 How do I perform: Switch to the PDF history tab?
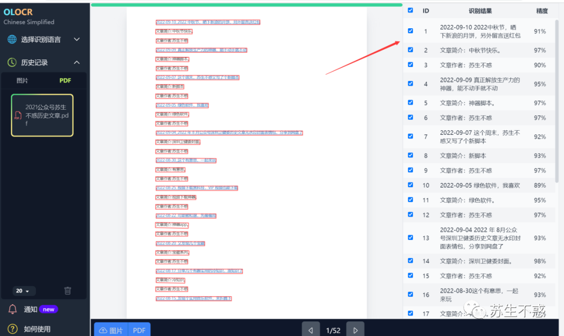click(65, 80)
